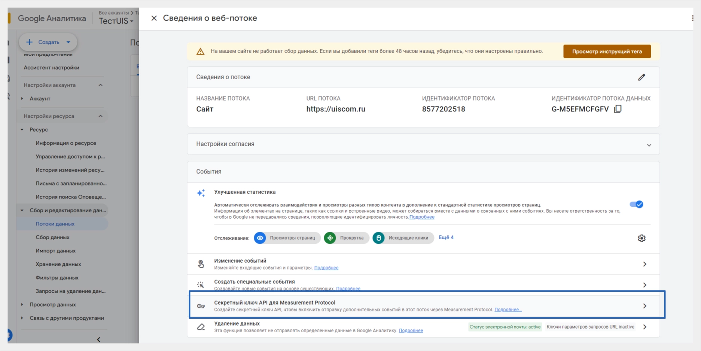
Task: Open 'Подробнее' link under enhanced measurement
Action: [422, 217]
